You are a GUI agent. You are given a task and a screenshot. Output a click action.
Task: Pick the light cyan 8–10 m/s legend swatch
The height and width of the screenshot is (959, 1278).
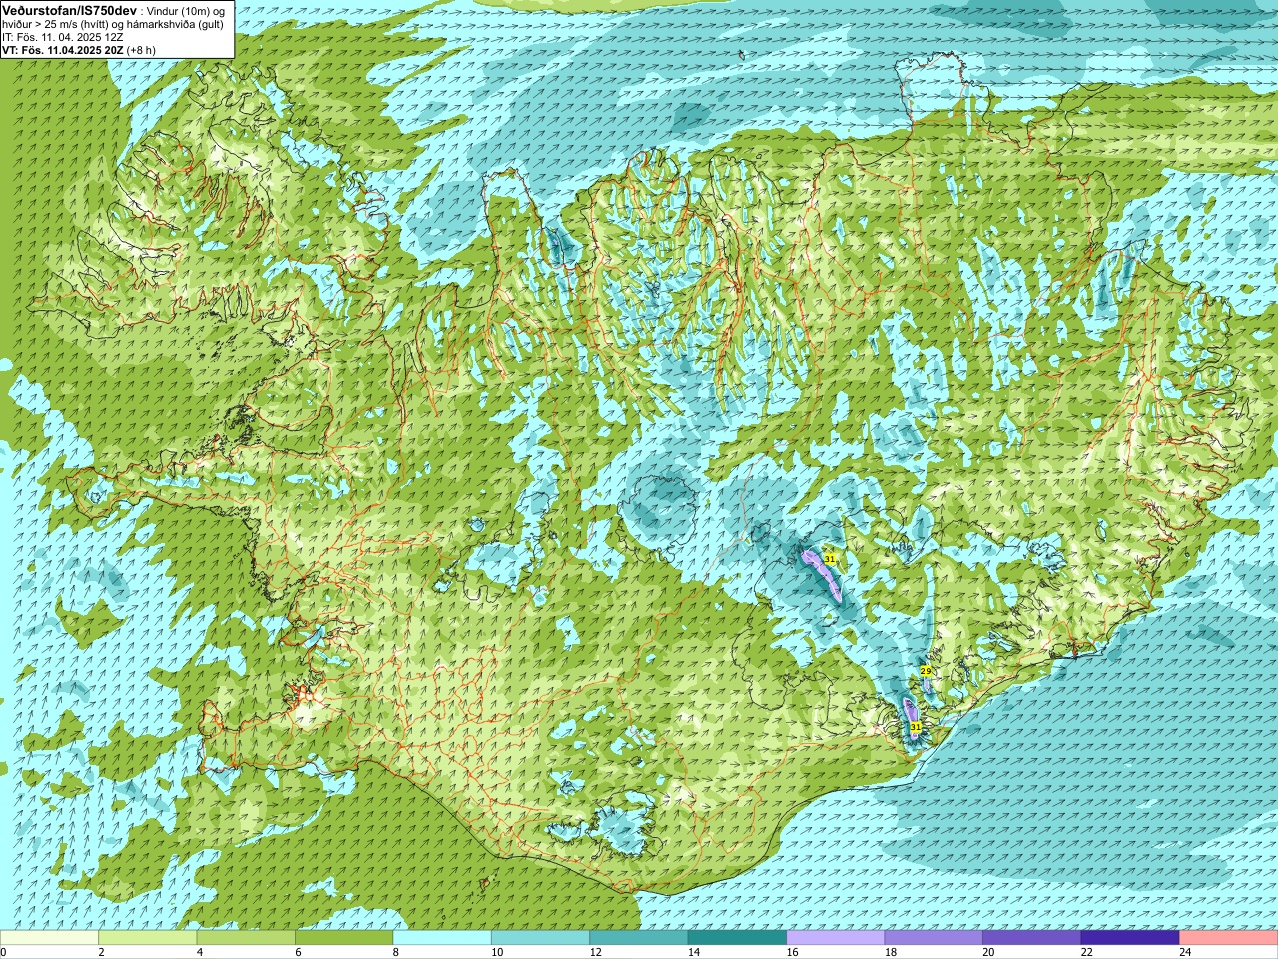click(x=442, y=938)
